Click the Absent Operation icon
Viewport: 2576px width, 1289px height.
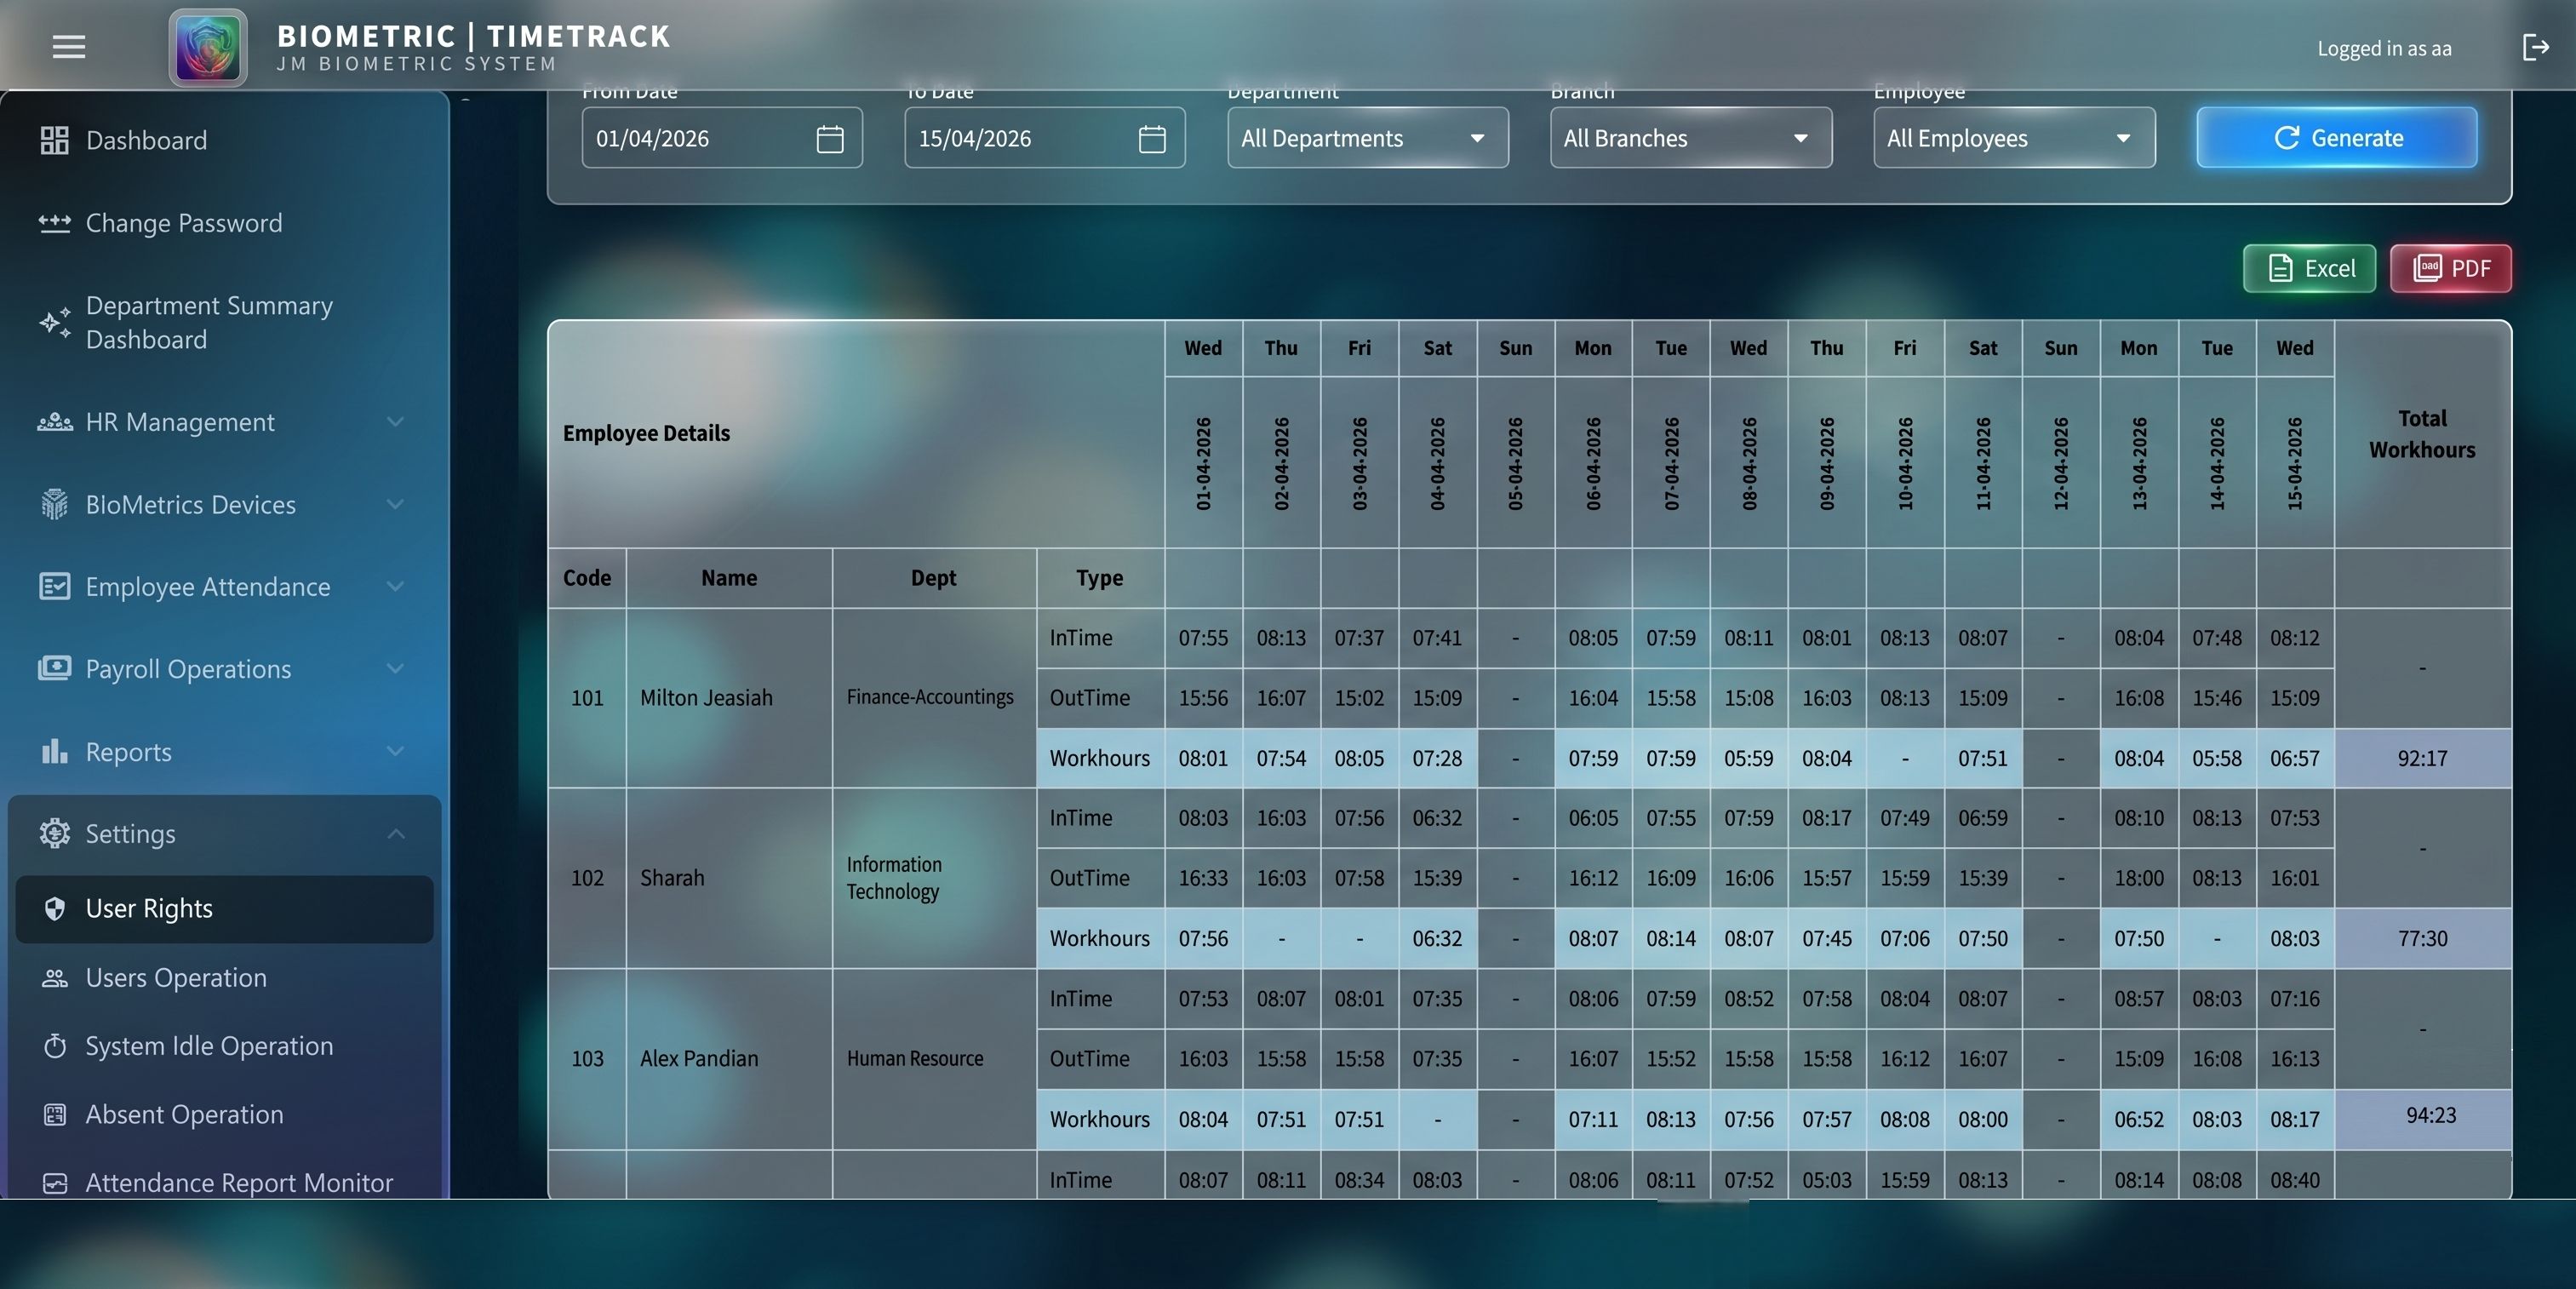pyautogui.click(x=54, y=1114)
